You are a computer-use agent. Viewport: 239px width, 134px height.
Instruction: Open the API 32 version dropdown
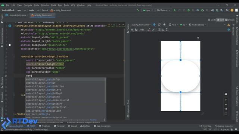click(183, 25)
